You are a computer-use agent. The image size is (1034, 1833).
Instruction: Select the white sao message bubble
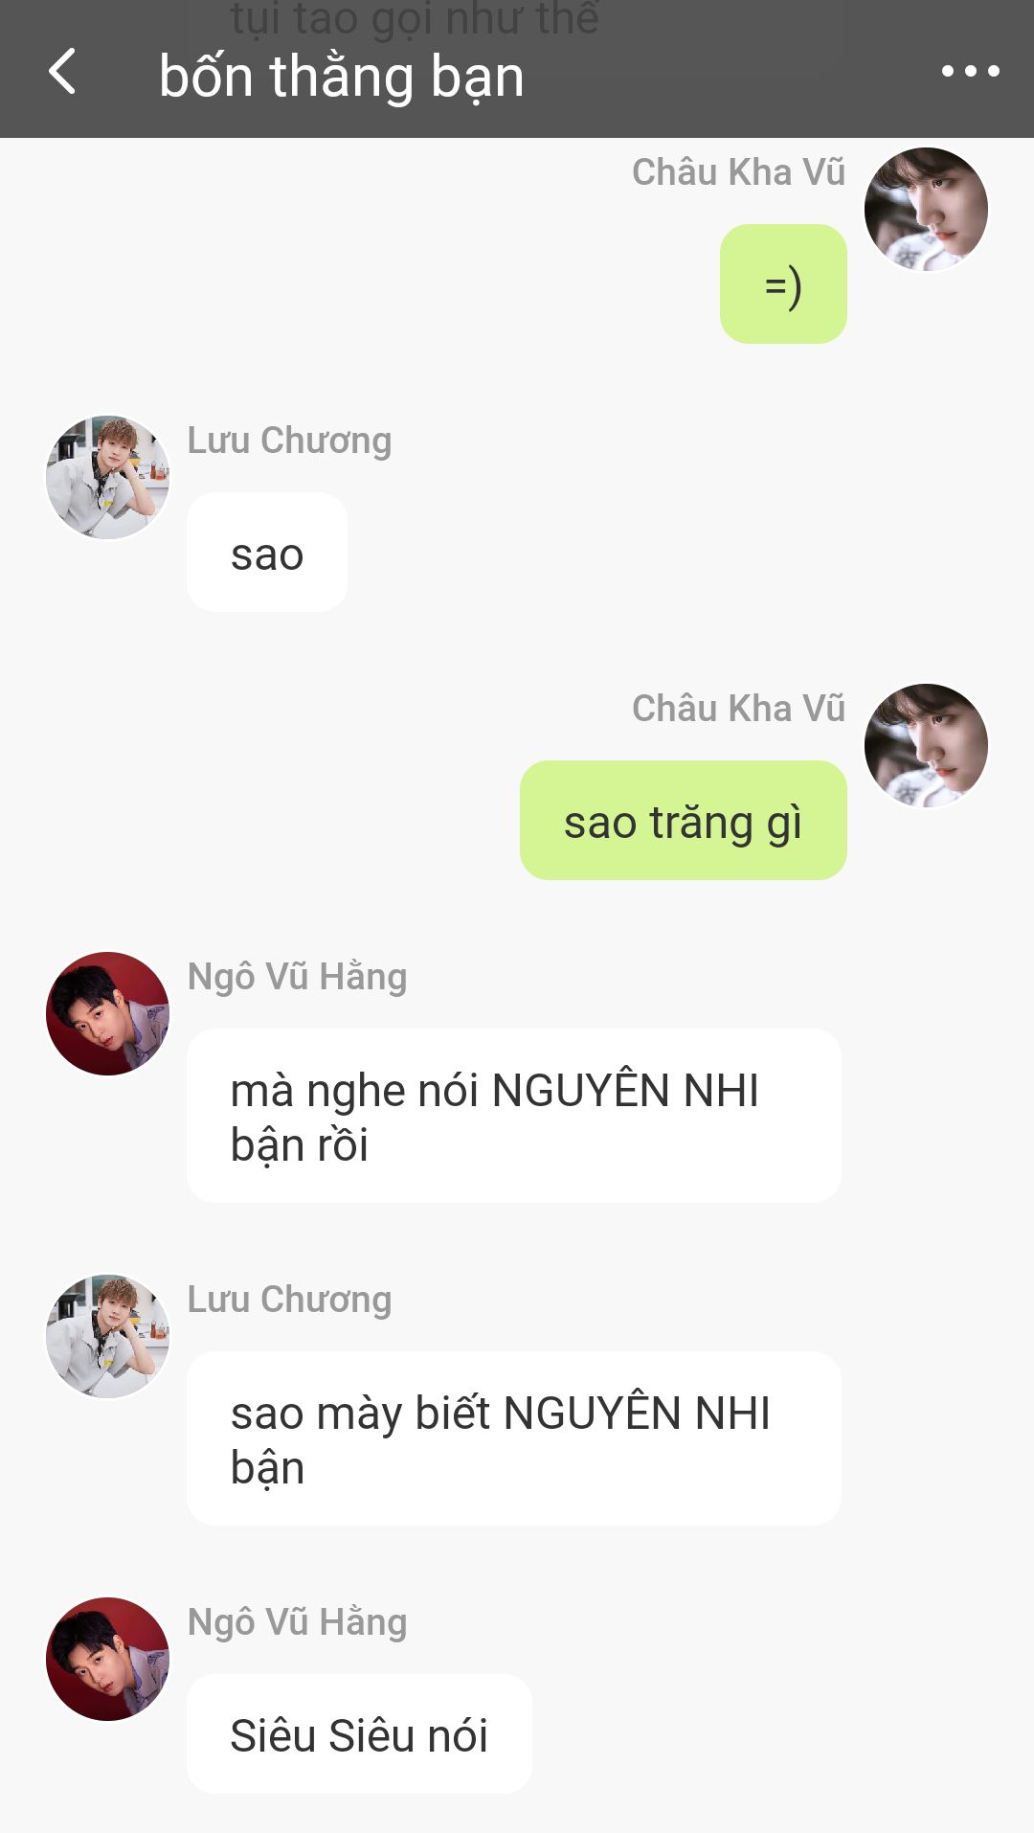point(267,553)
